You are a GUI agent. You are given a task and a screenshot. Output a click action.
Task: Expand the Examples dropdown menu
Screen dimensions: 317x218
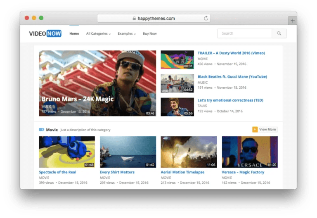point(127,33)
